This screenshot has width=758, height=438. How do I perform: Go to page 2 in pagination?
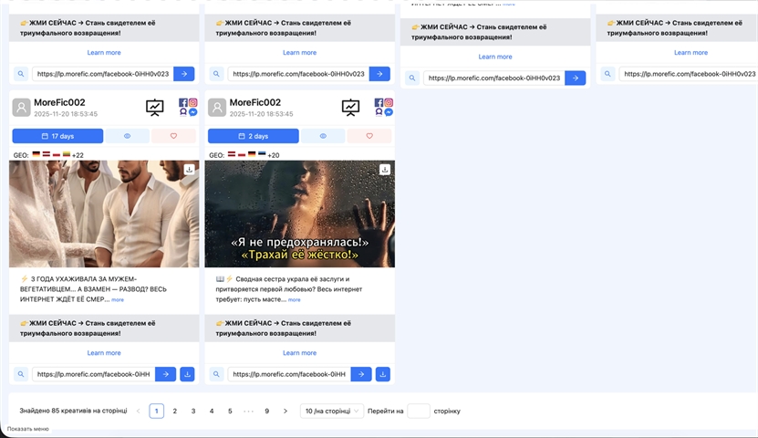[175, 412]
